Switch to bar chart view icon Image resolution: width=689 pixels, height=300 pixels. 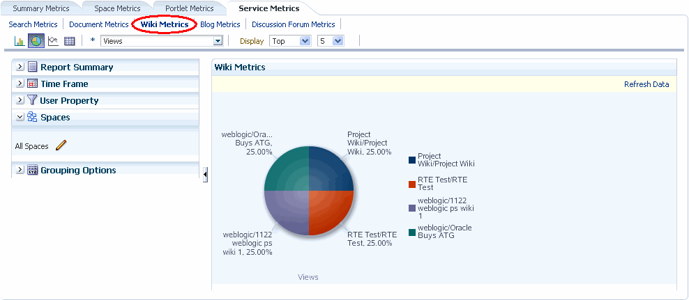pos(20,41)
